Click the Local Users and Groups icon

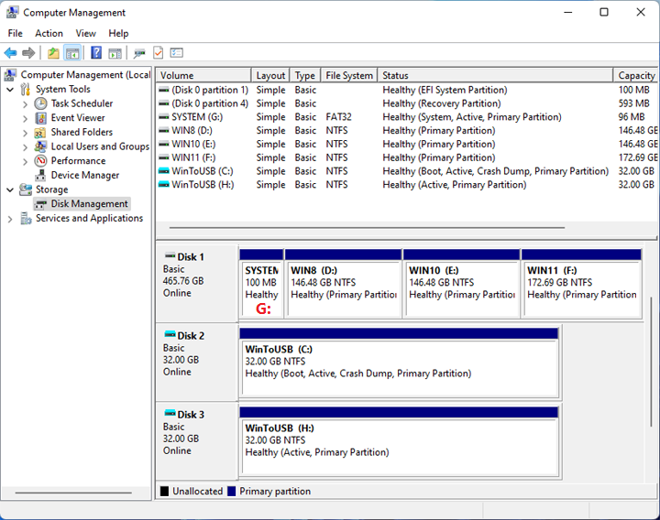coord(41,146)
